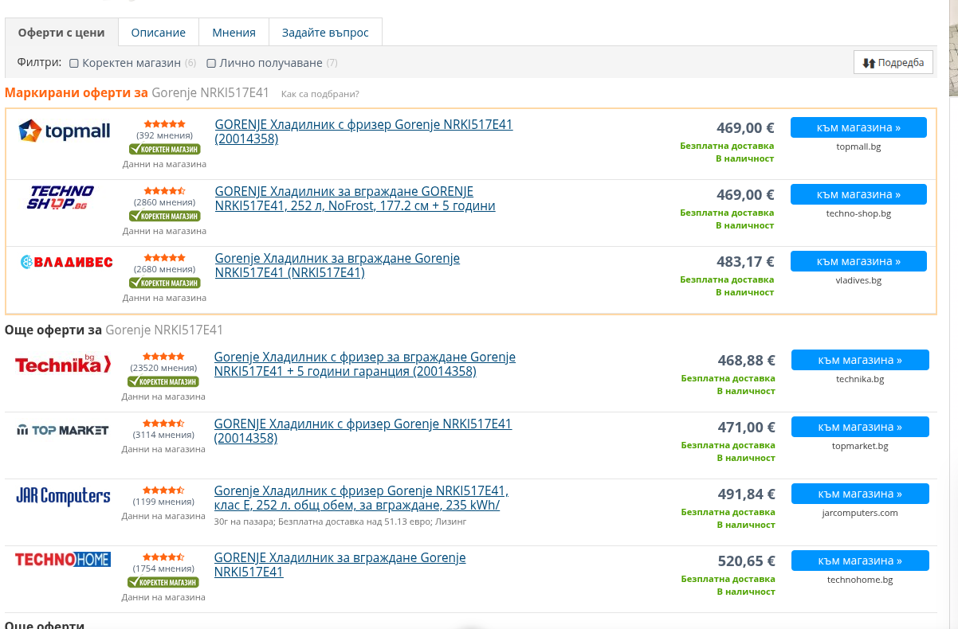Open Technika offer with 5 години гаранция

(365, 364)
